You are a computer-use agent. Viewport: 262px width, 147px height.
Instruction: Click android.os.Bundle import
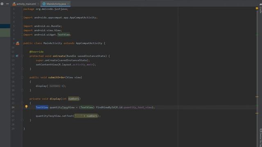pyautogui.click(x=47, y=26)
